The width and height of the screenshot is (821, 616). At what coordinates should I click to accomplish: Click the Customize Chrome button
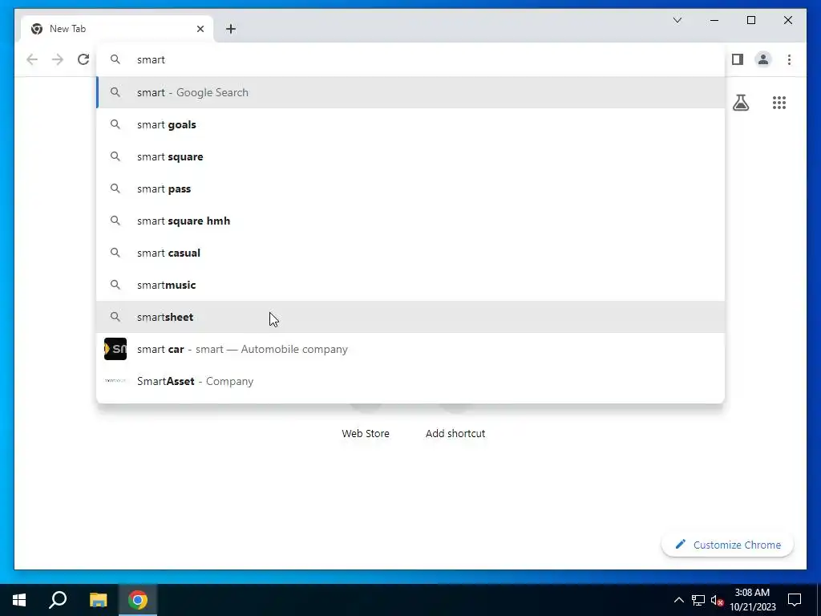(x=727, y=545)
